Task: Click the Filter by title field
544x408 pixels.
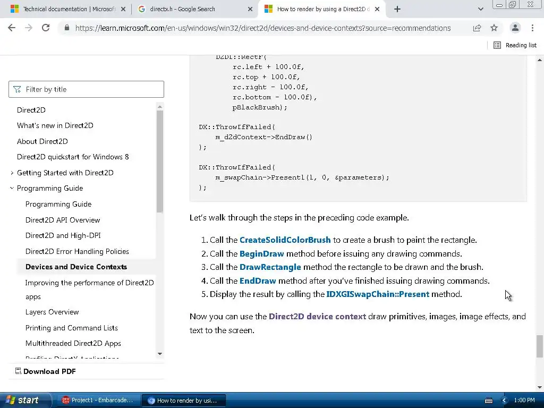Action: coord(87,89)
